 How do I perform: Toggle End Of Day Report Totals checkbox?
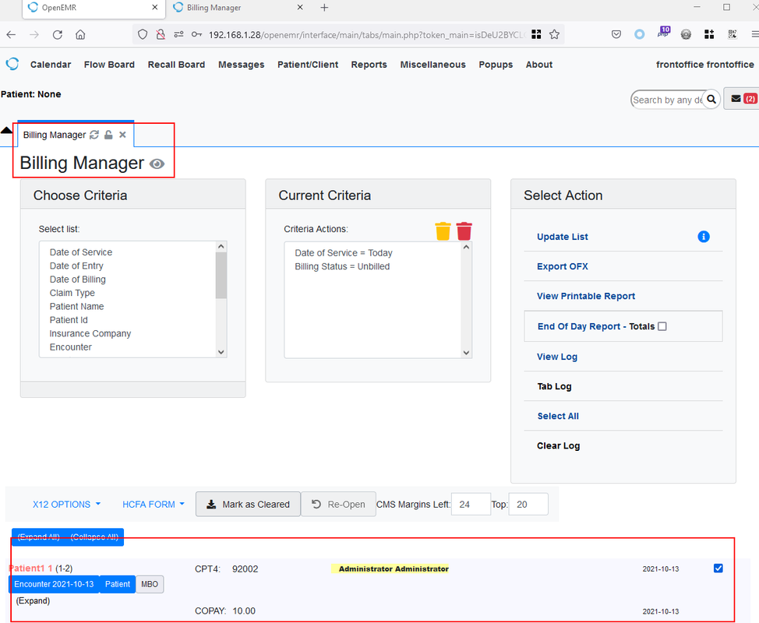point(662,326)
